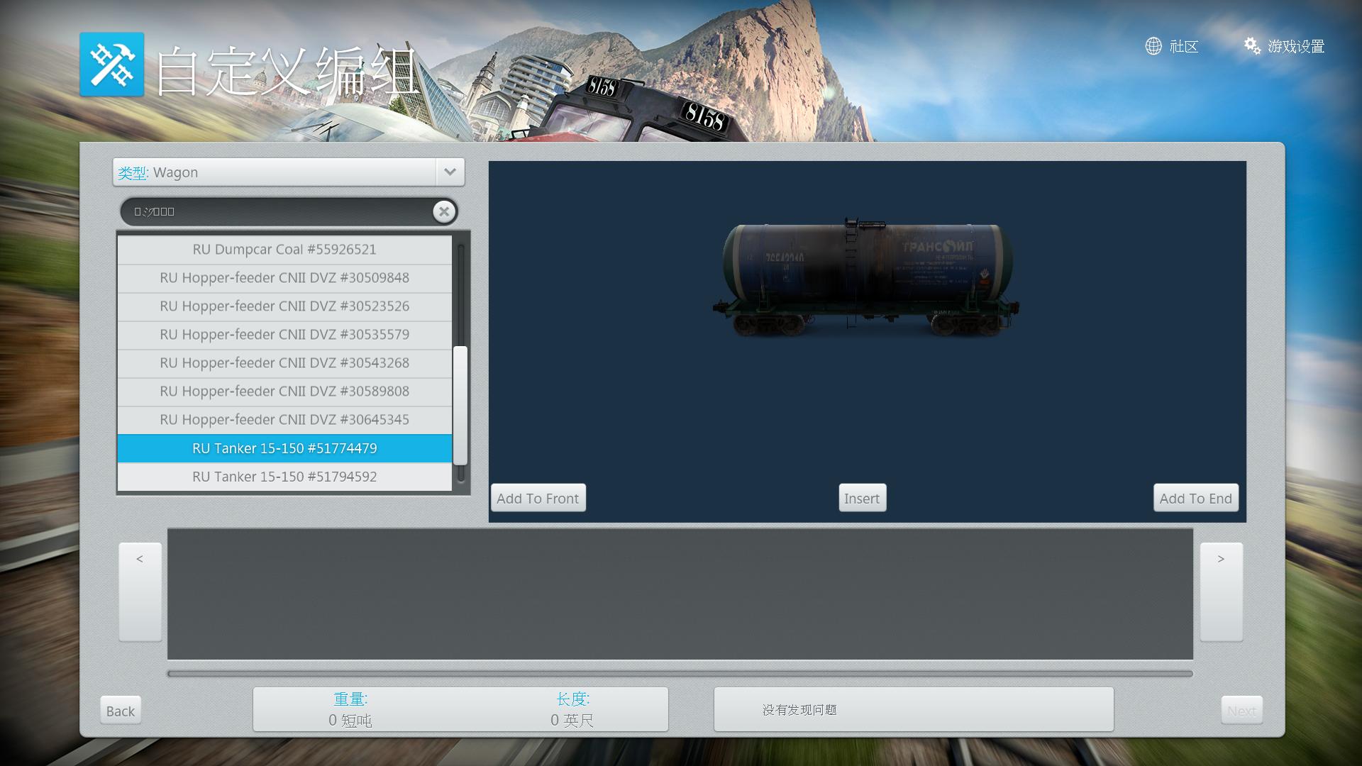Click the custom consist hammer-and-track icon
The height and width of the screenshot is (766, 1362).
click(111, 64)
